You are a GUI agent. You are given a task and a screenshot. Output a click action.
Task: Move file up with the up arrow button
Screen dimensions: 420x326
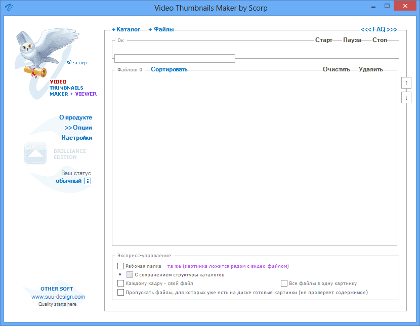[x=406, y=83]
